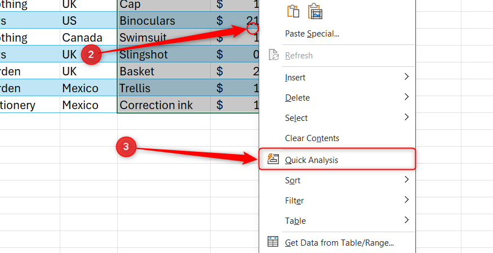This screenshot has height=253, width=493.
Task: Open the Filter submenu
Action: point(337,200)
